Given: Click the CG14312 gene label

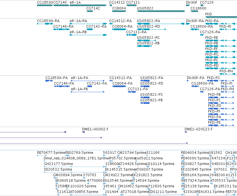Looking at the screenshot, I should tap(117, 3).
